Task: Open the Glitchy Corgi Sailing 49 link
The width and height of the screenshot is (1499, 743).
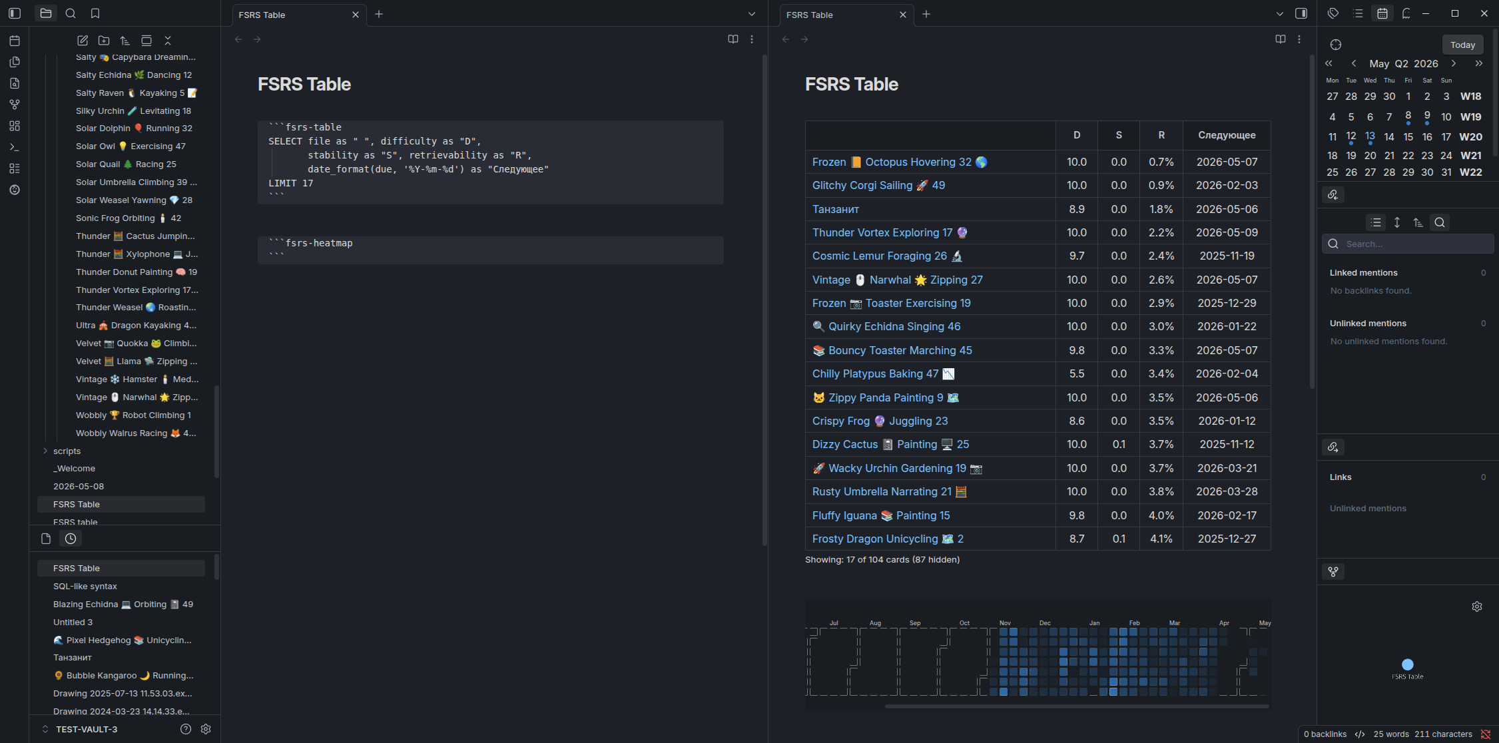Action: click(x=878, y=185)
